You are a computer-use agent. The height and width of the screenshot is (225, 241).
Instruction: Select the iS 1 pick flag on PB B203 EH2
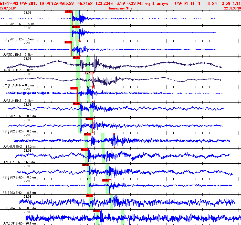click(x=106, y=180)
